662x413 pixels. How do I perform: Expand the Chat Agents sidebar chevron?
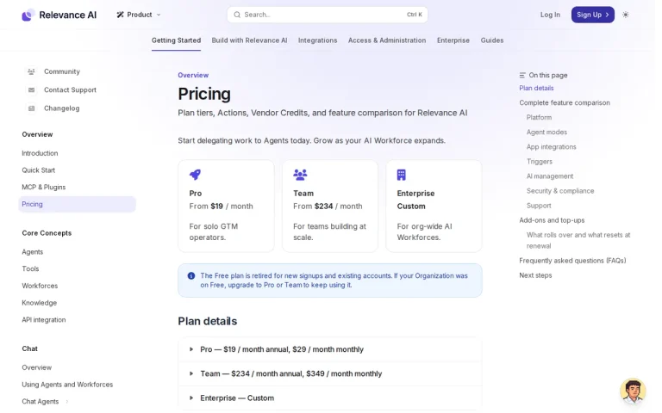click(67, 402)
